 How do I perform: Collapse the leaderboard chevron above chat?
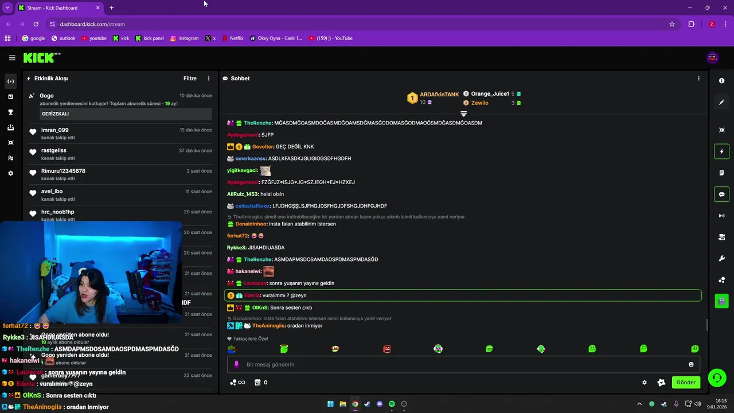[x=464, y=114]
